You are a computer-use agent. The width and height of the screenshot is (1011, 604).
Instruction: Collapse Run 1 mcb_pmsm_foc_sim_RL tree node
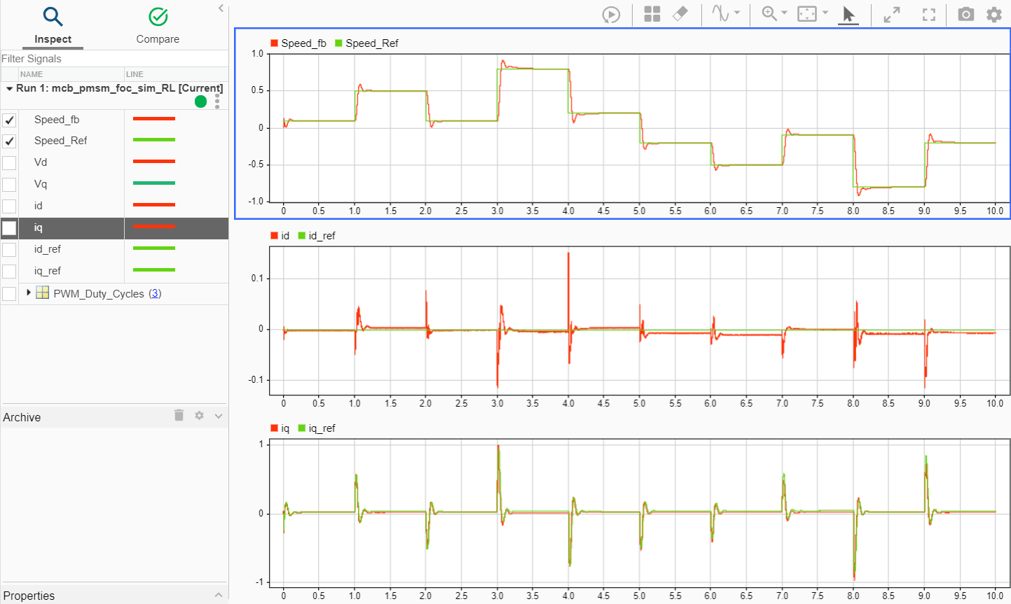click(9, 89)
